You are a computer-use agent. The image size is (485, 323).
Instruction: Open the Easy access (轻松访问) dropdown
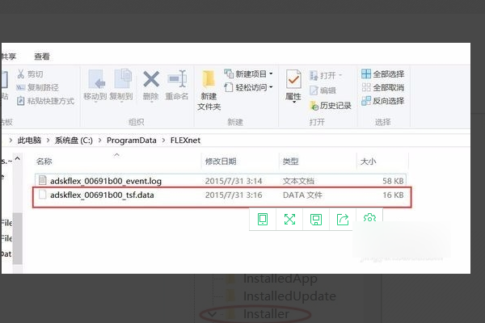point(248,87)
